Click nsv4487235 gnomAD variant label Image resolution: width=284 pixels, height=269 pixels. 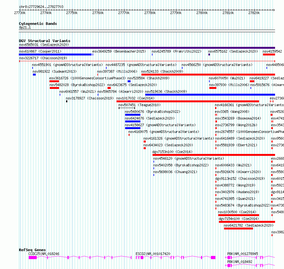[x=141, y=65]
